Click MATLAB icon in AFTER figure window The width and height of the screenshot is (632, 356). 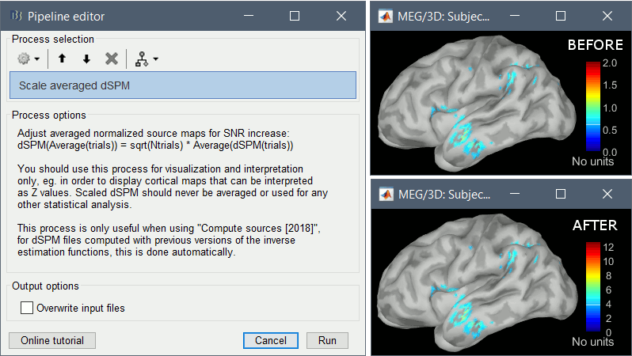(387, 194)
